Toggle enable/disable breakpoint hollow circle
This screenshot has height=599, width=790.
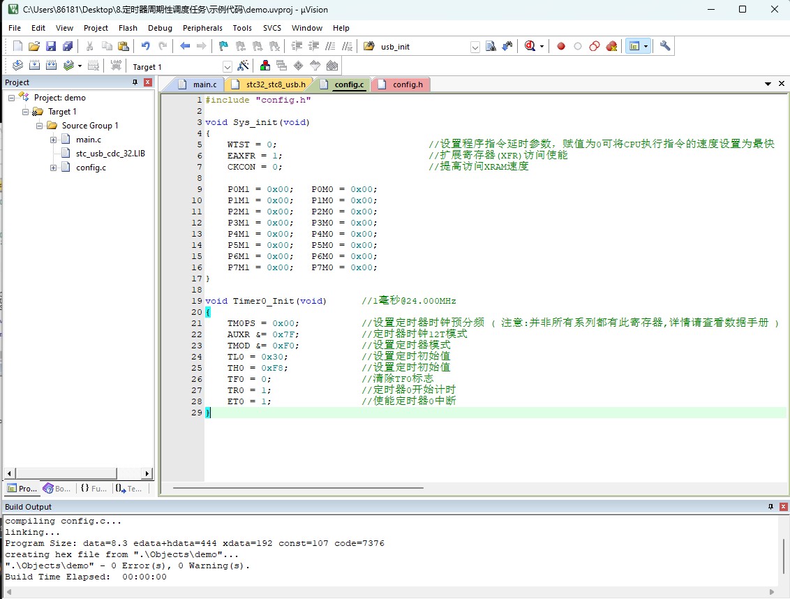coord(578,46)
